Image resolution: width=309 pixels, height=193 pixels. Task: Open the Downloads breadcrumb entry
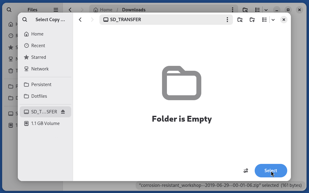(x=133, y=9)
